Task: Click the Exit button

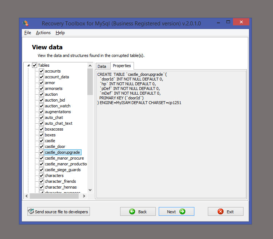Action: tap(226, 211)
